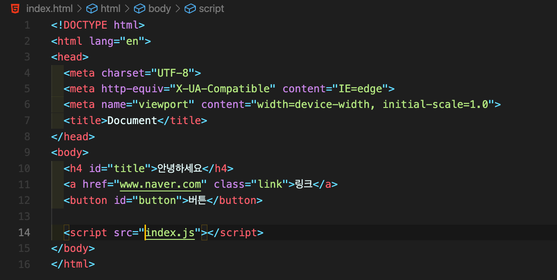
Task: Click the HTML5 file icon in breadcrumb
Action: (x=16, y=8)
